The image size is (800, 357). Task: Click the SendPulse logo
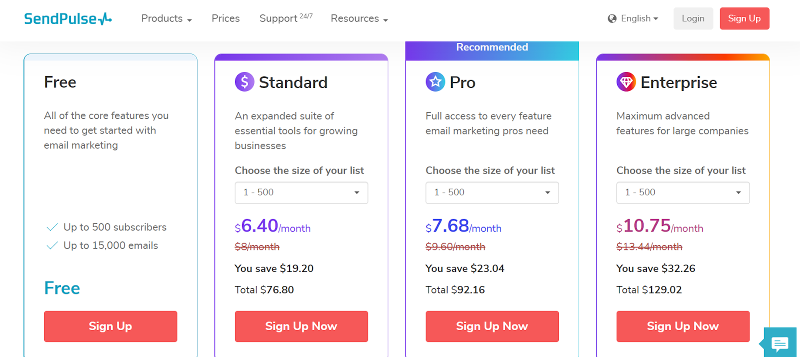(x=67, y=18)
